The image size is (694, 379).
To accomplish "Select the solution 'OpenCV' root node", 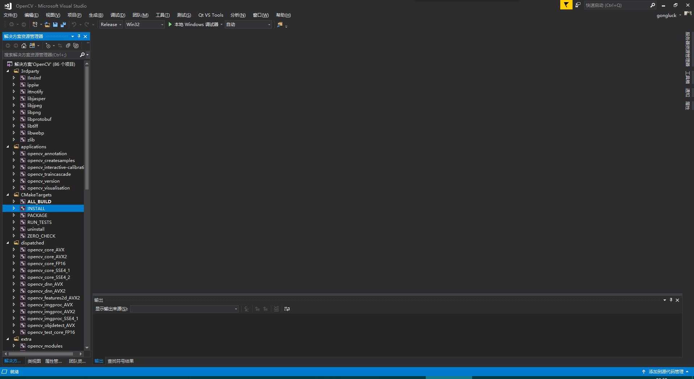I will pyautogui.click(x=45, y=64).
